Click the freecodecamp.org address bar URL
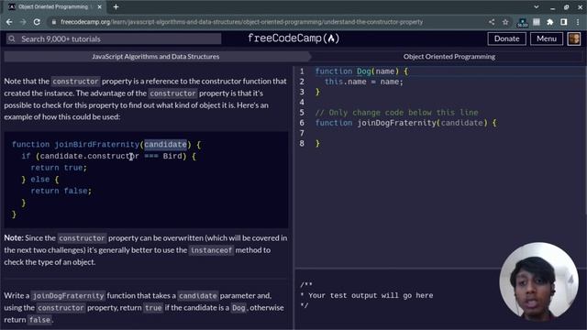This screenshot has height=330, width=587. [241, 22]
